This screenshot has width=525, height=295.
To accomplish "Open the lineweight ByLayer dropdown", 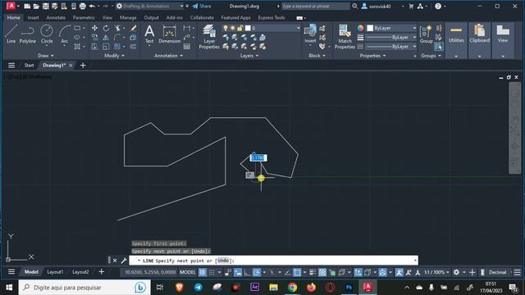I will tap(391, 38).
